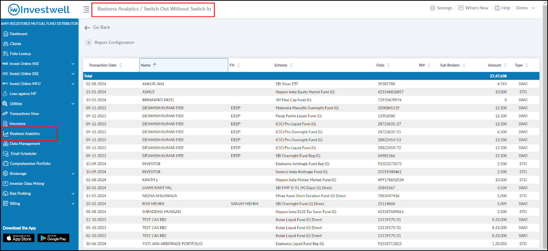Sort by Transaction Date column arrows
This screenshot has width=548, height=251.
coord(121,65)
